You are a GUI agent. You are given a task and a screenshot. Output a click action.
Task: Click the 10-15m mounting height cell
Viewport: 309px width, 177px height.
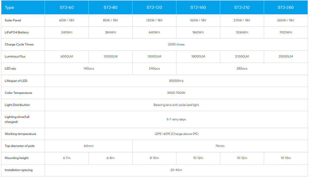point(286,158)
